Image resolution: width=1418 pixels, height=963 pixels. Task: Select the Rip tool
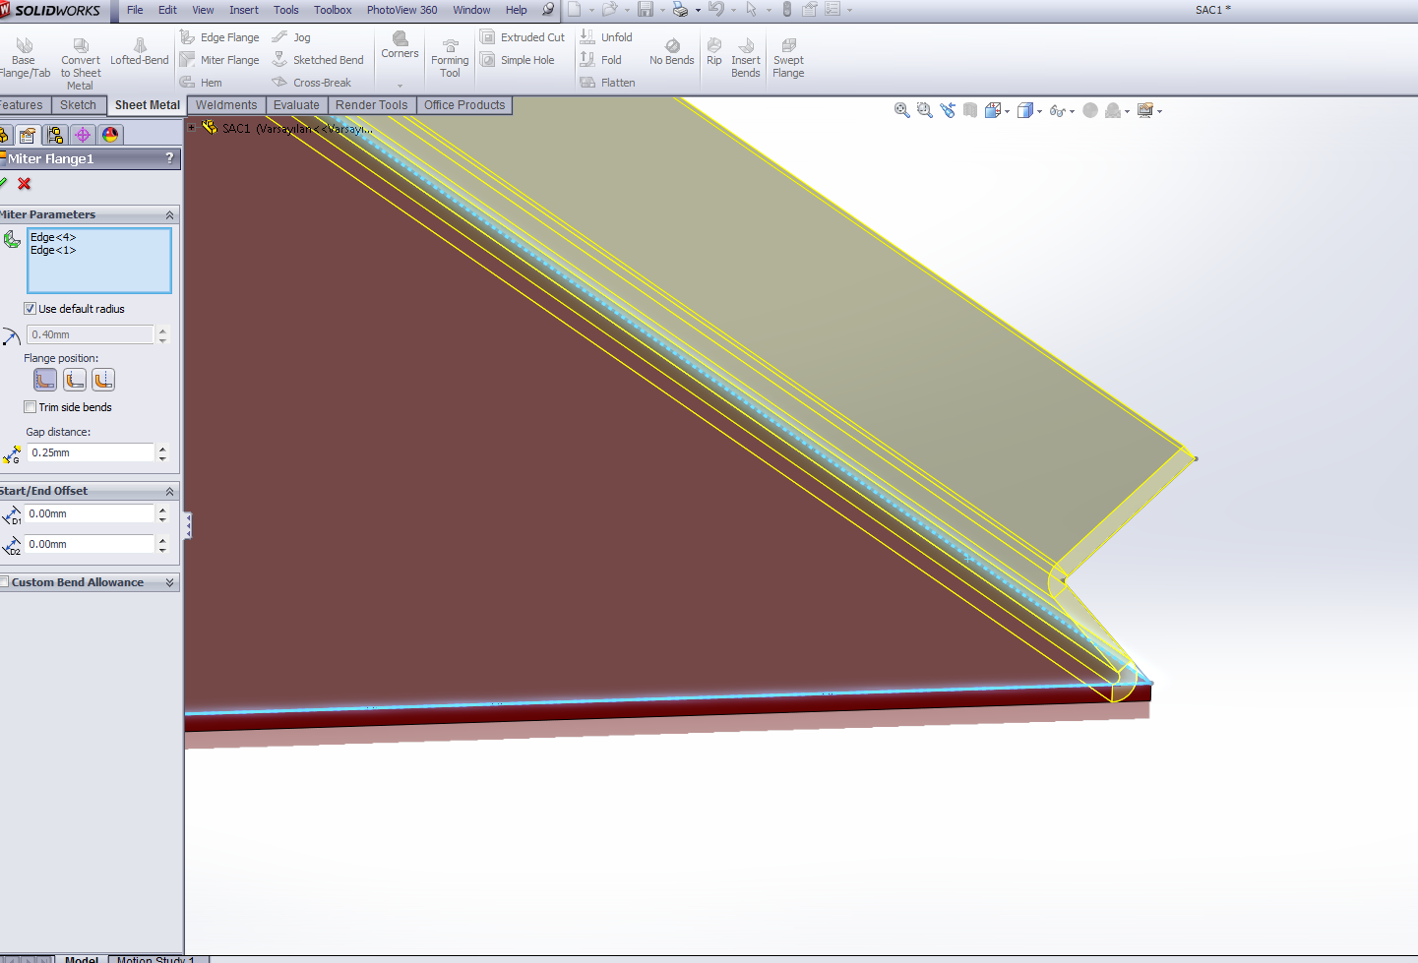[714, 53]
